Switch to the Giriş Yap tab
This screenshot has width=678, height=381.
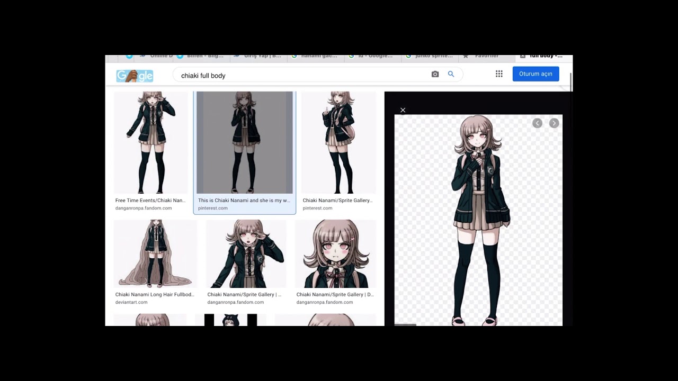click(260, 56)
